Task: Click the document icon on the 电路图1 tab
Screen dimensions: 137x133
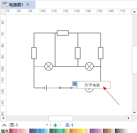Action: [5, 5]
